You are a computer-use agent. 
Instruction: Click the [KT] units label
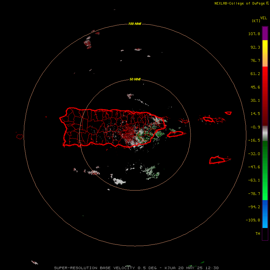[256, 21]
